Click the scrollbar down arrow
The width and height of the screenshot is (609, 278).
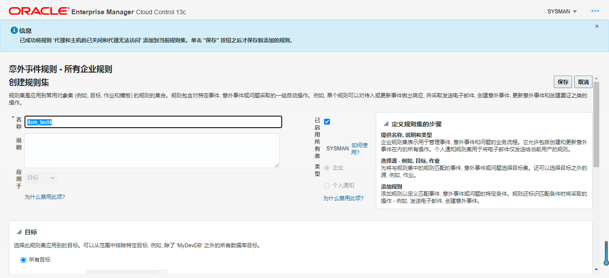(597, 270)
